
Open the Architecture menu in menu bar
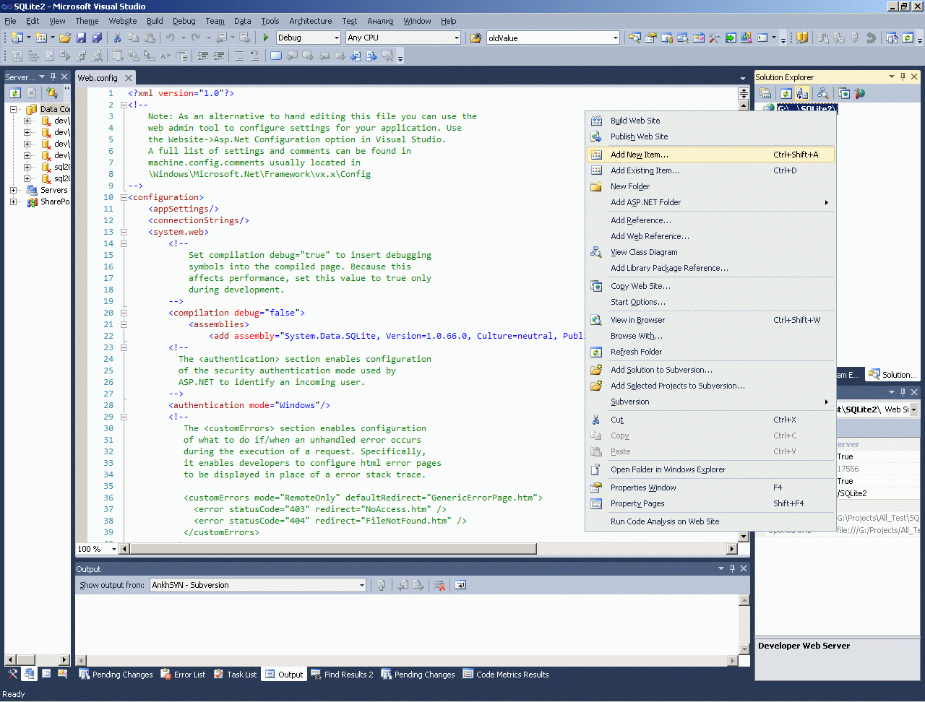[310, 21]
